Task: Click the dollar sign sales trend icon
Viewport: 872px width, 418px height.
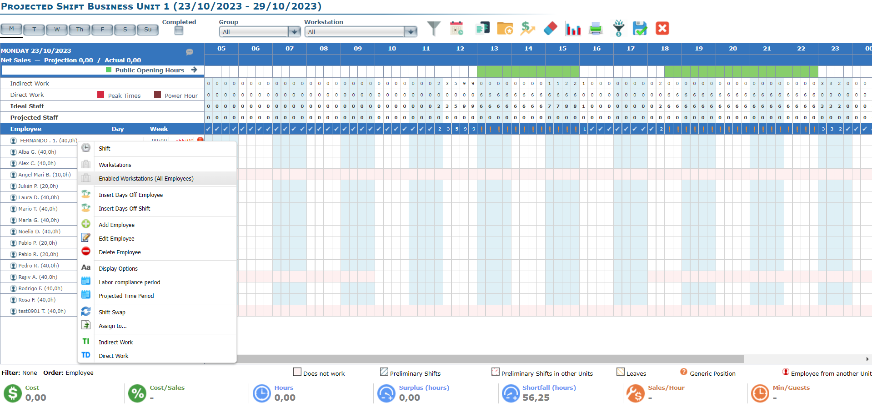Action: (x=527, y=29)
